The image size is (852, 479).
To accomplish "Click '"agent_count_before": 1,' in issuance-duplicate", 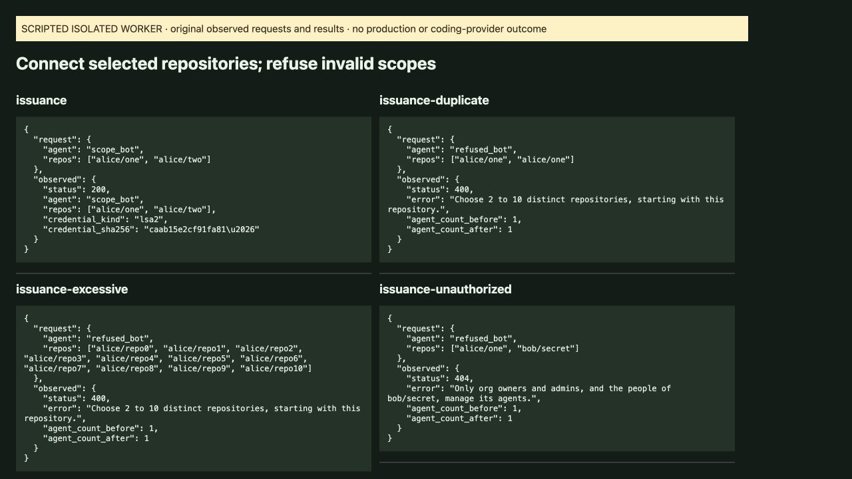I will tap(464, 220).
